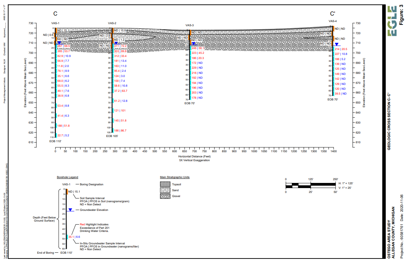Click 'EOB 110'' below the VAS-1 boring

56,142
